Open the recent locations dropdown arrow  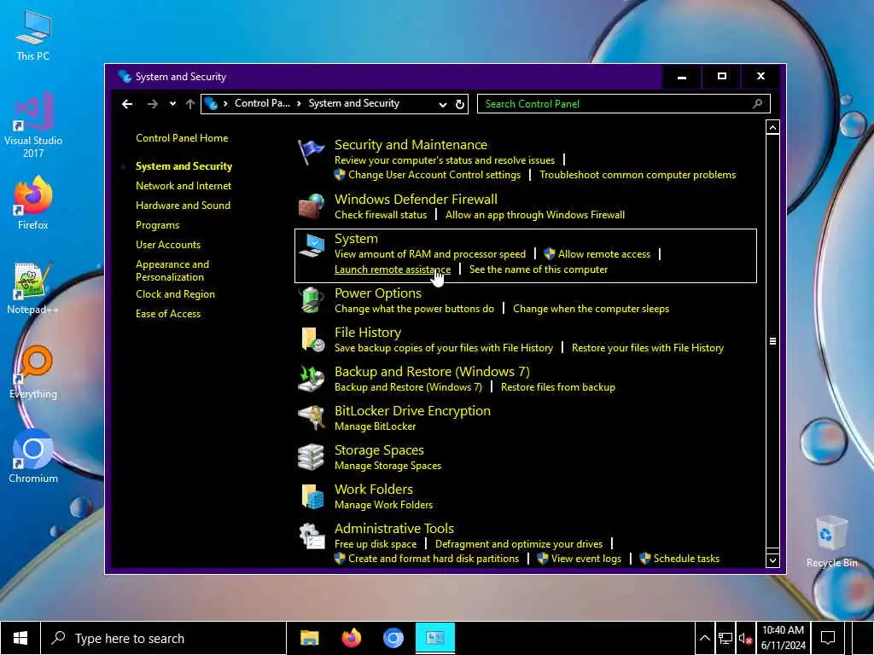tap(172, 103)
